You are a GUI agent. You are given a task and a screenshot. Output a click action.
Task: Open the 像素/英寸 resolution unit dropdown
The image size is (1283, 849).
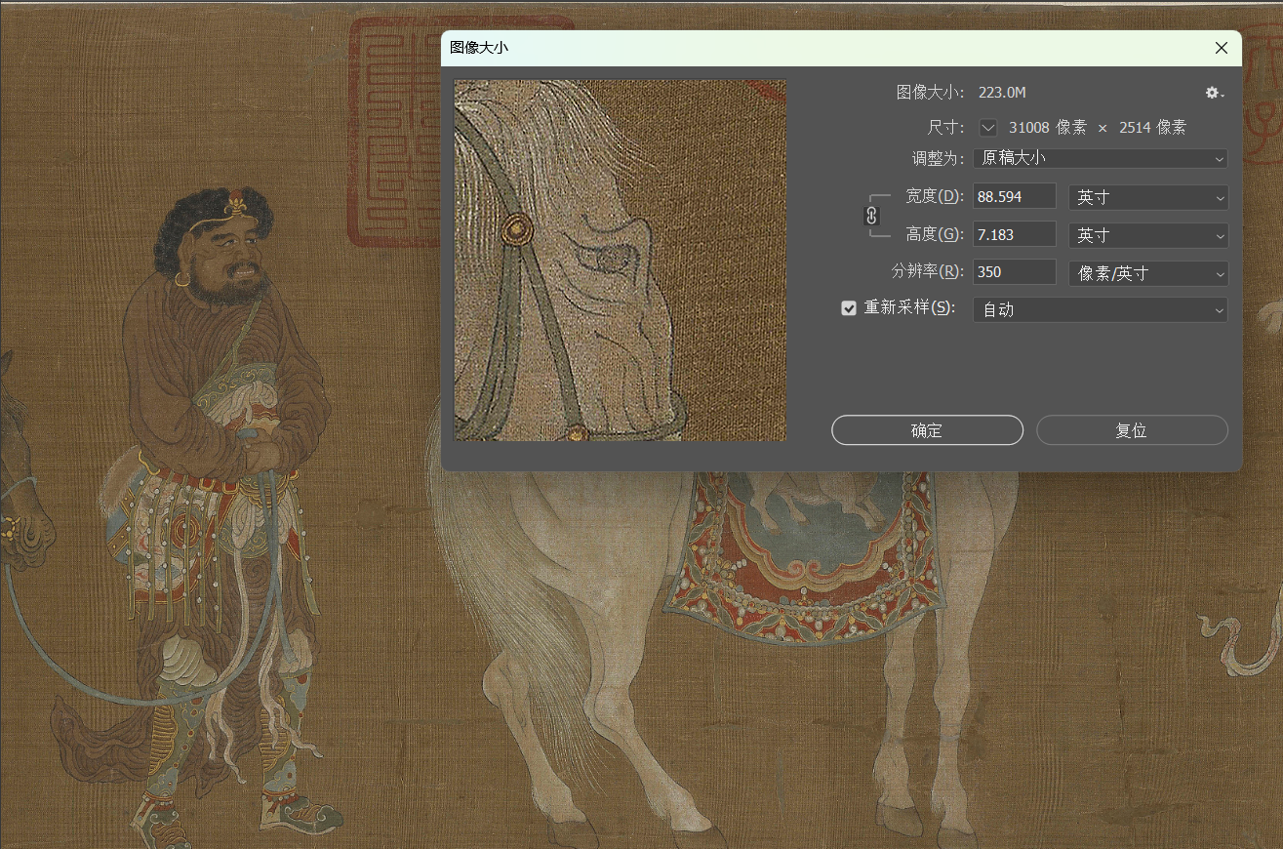tap(1147, 273)
